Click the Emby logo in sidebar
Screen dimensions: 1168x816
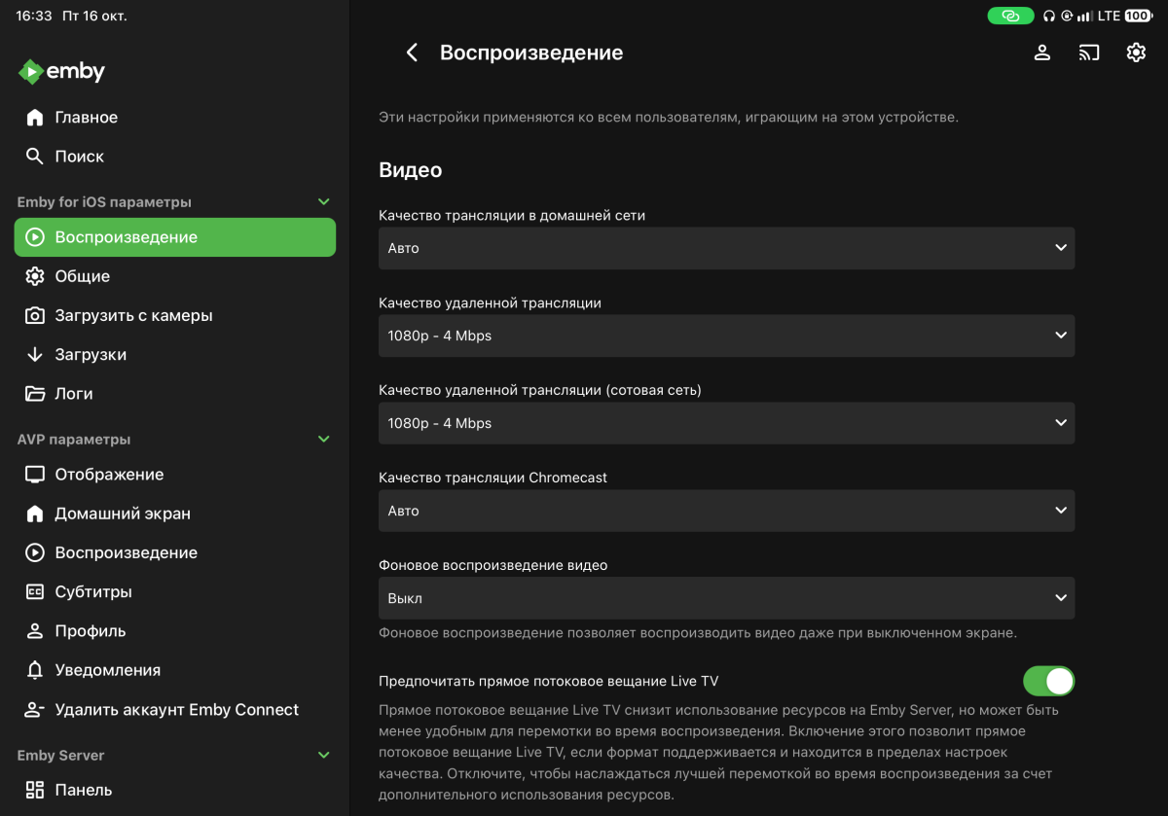[x=61, y=71]
